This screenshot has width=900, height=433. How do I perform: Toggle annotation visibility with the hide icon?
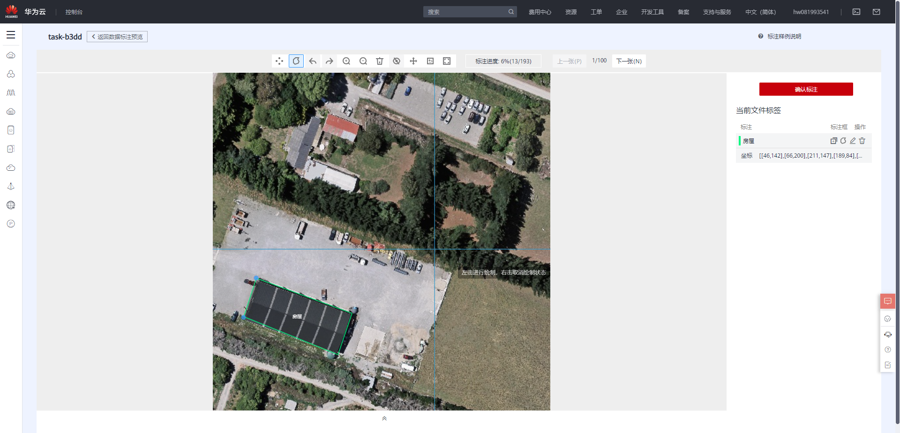tap(397, 61)
